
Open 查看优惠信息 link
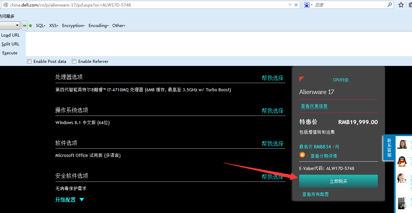coord(314,106)
